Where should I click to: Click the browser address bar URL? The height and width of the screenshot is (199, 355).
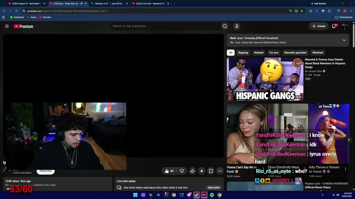coord(67,11)
